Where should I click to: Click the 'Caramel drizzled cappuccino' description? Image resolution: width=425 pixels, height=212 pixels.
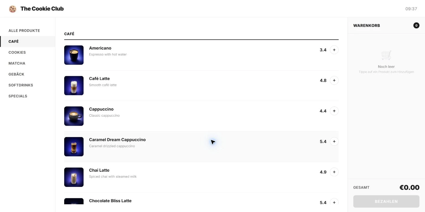tap(112, 146)
